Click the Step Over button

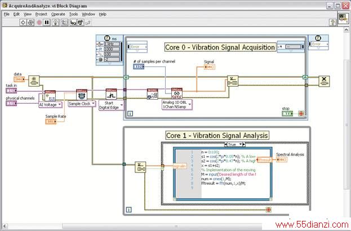tap(81, 23)
